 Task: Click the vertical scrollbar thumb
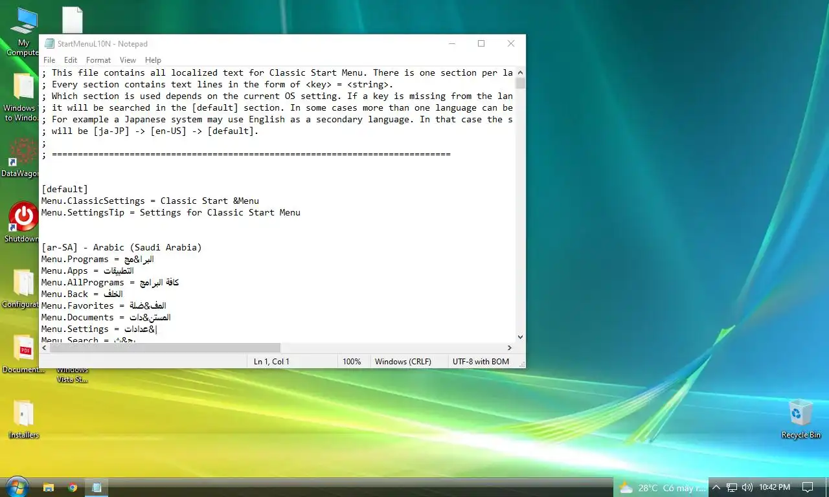pyautogui.click(x=520, y=83)
